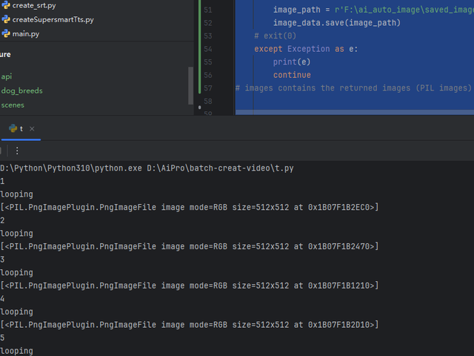Close the 't' run tab
This screenshot has height=356, width=474.
(x=32, y=128)
